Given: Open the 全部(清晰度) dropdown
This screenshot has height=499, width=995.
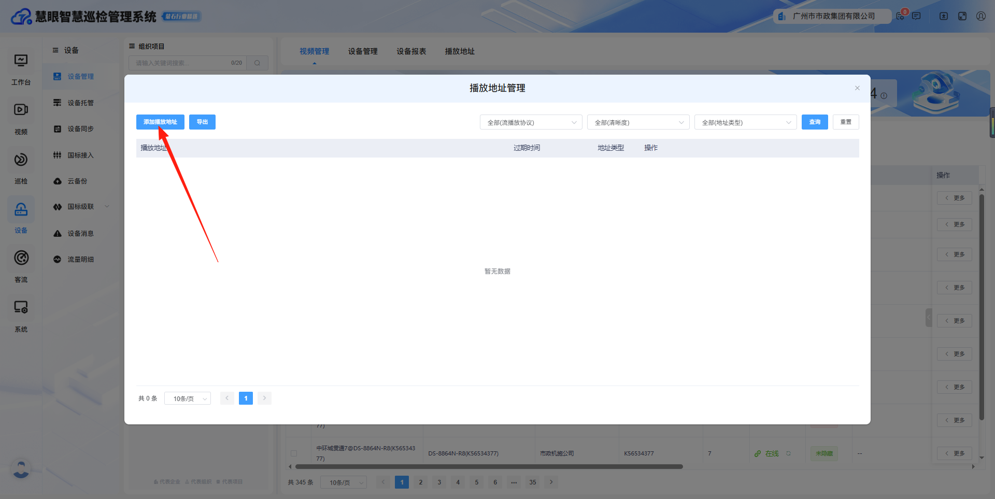Looking at the screenshot, I should [638, 122].
